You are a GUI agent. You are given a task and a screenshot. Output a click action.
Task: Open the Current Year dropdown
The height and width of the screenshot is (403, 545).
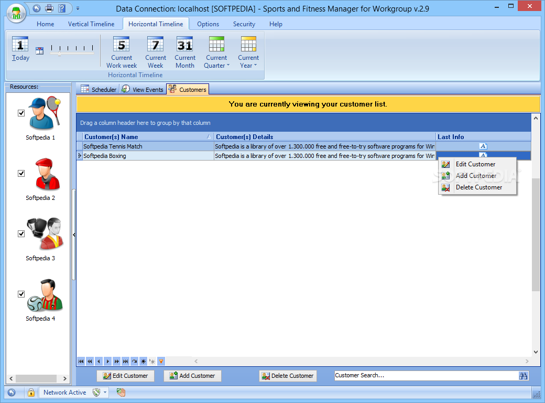pyautogui.click(x=248, y=52)
